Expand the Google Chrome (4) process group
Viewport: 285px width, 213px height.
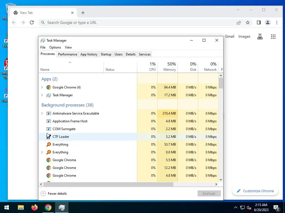[x=42, y=87]
